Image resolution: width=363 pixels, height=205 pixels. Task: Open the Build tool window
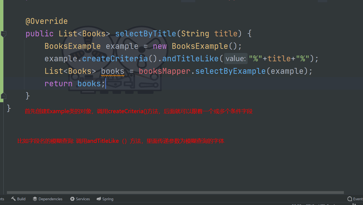18,199
